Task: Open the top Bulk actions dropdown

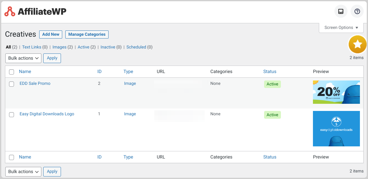Action: (23, 58)
